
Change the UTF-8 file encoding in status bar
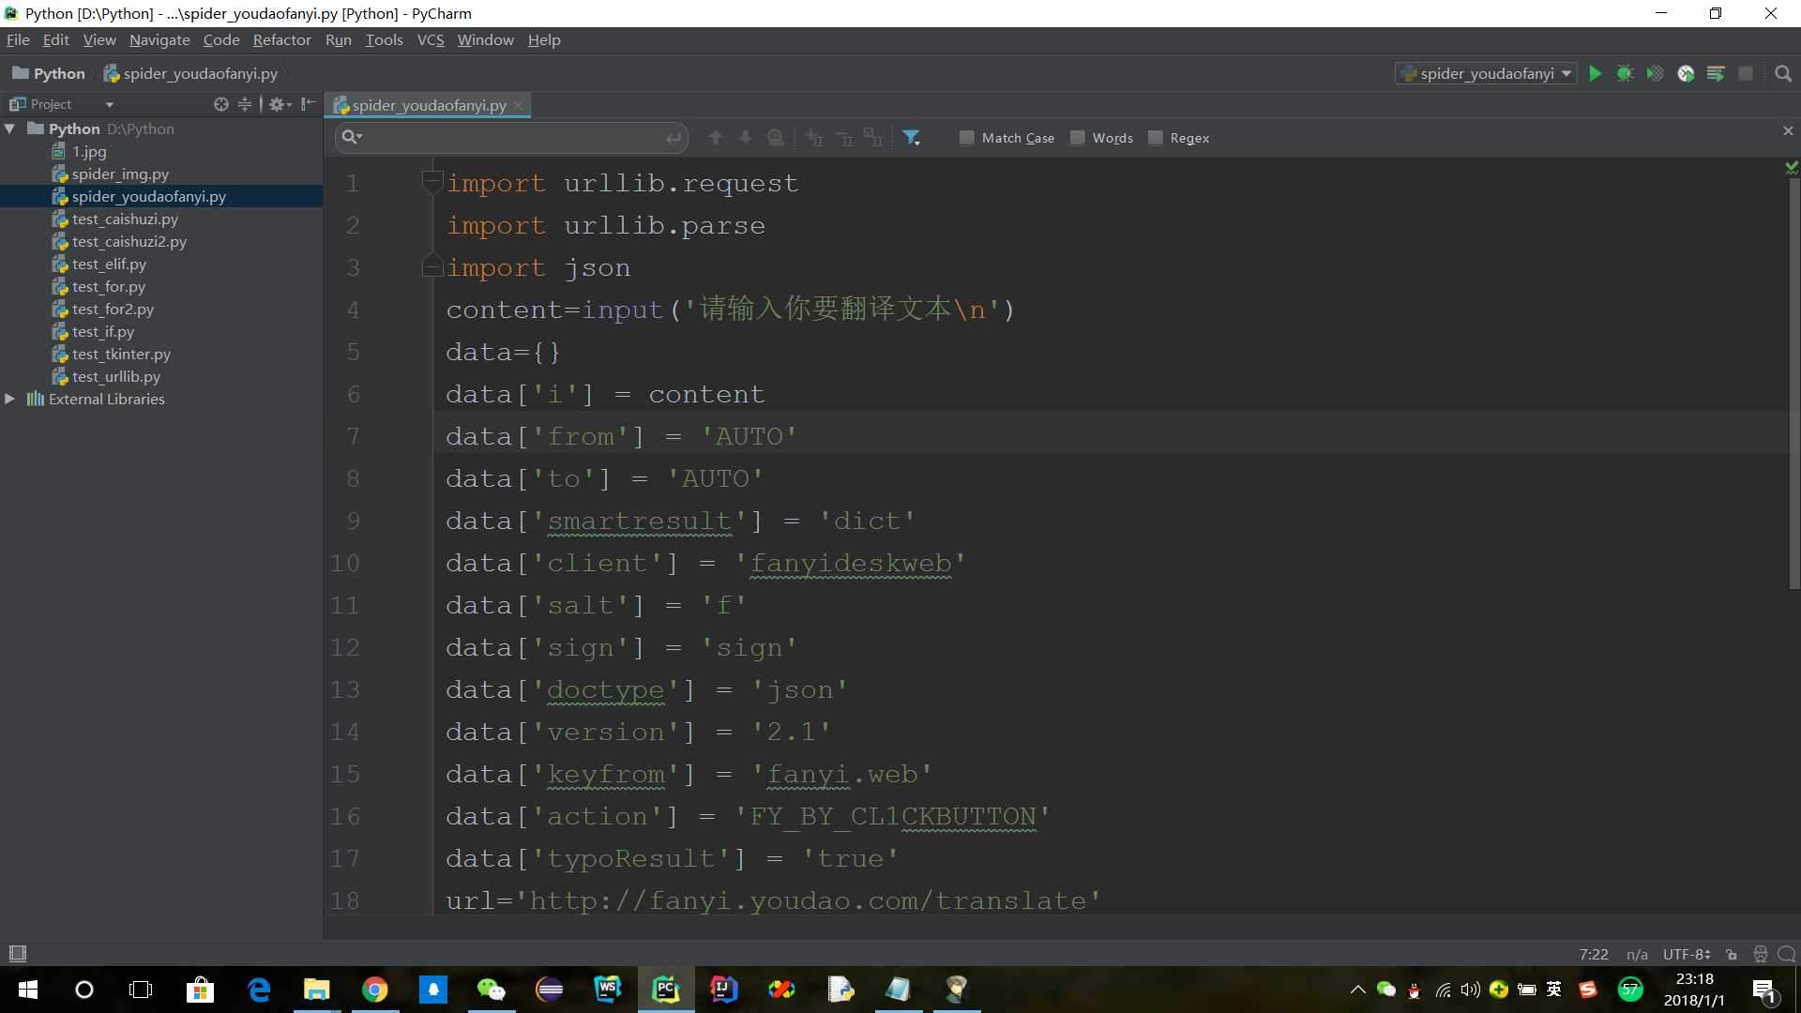(1687, 954)
